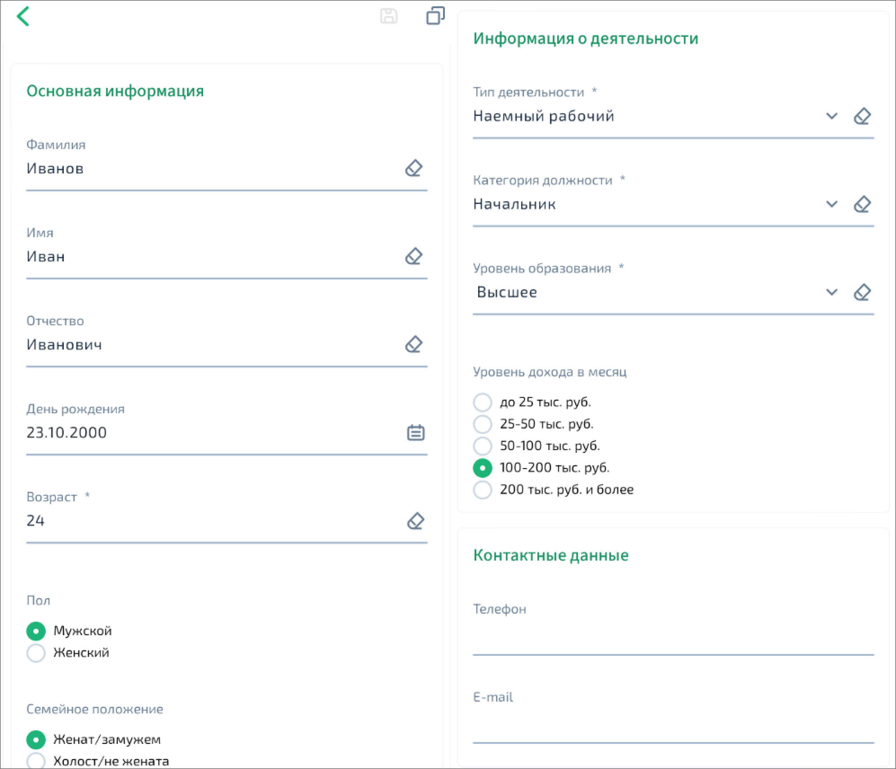Viewport: 896px width, 769px height.
Task: Expand the Тип деятельности dropdown
Action: 832,116
